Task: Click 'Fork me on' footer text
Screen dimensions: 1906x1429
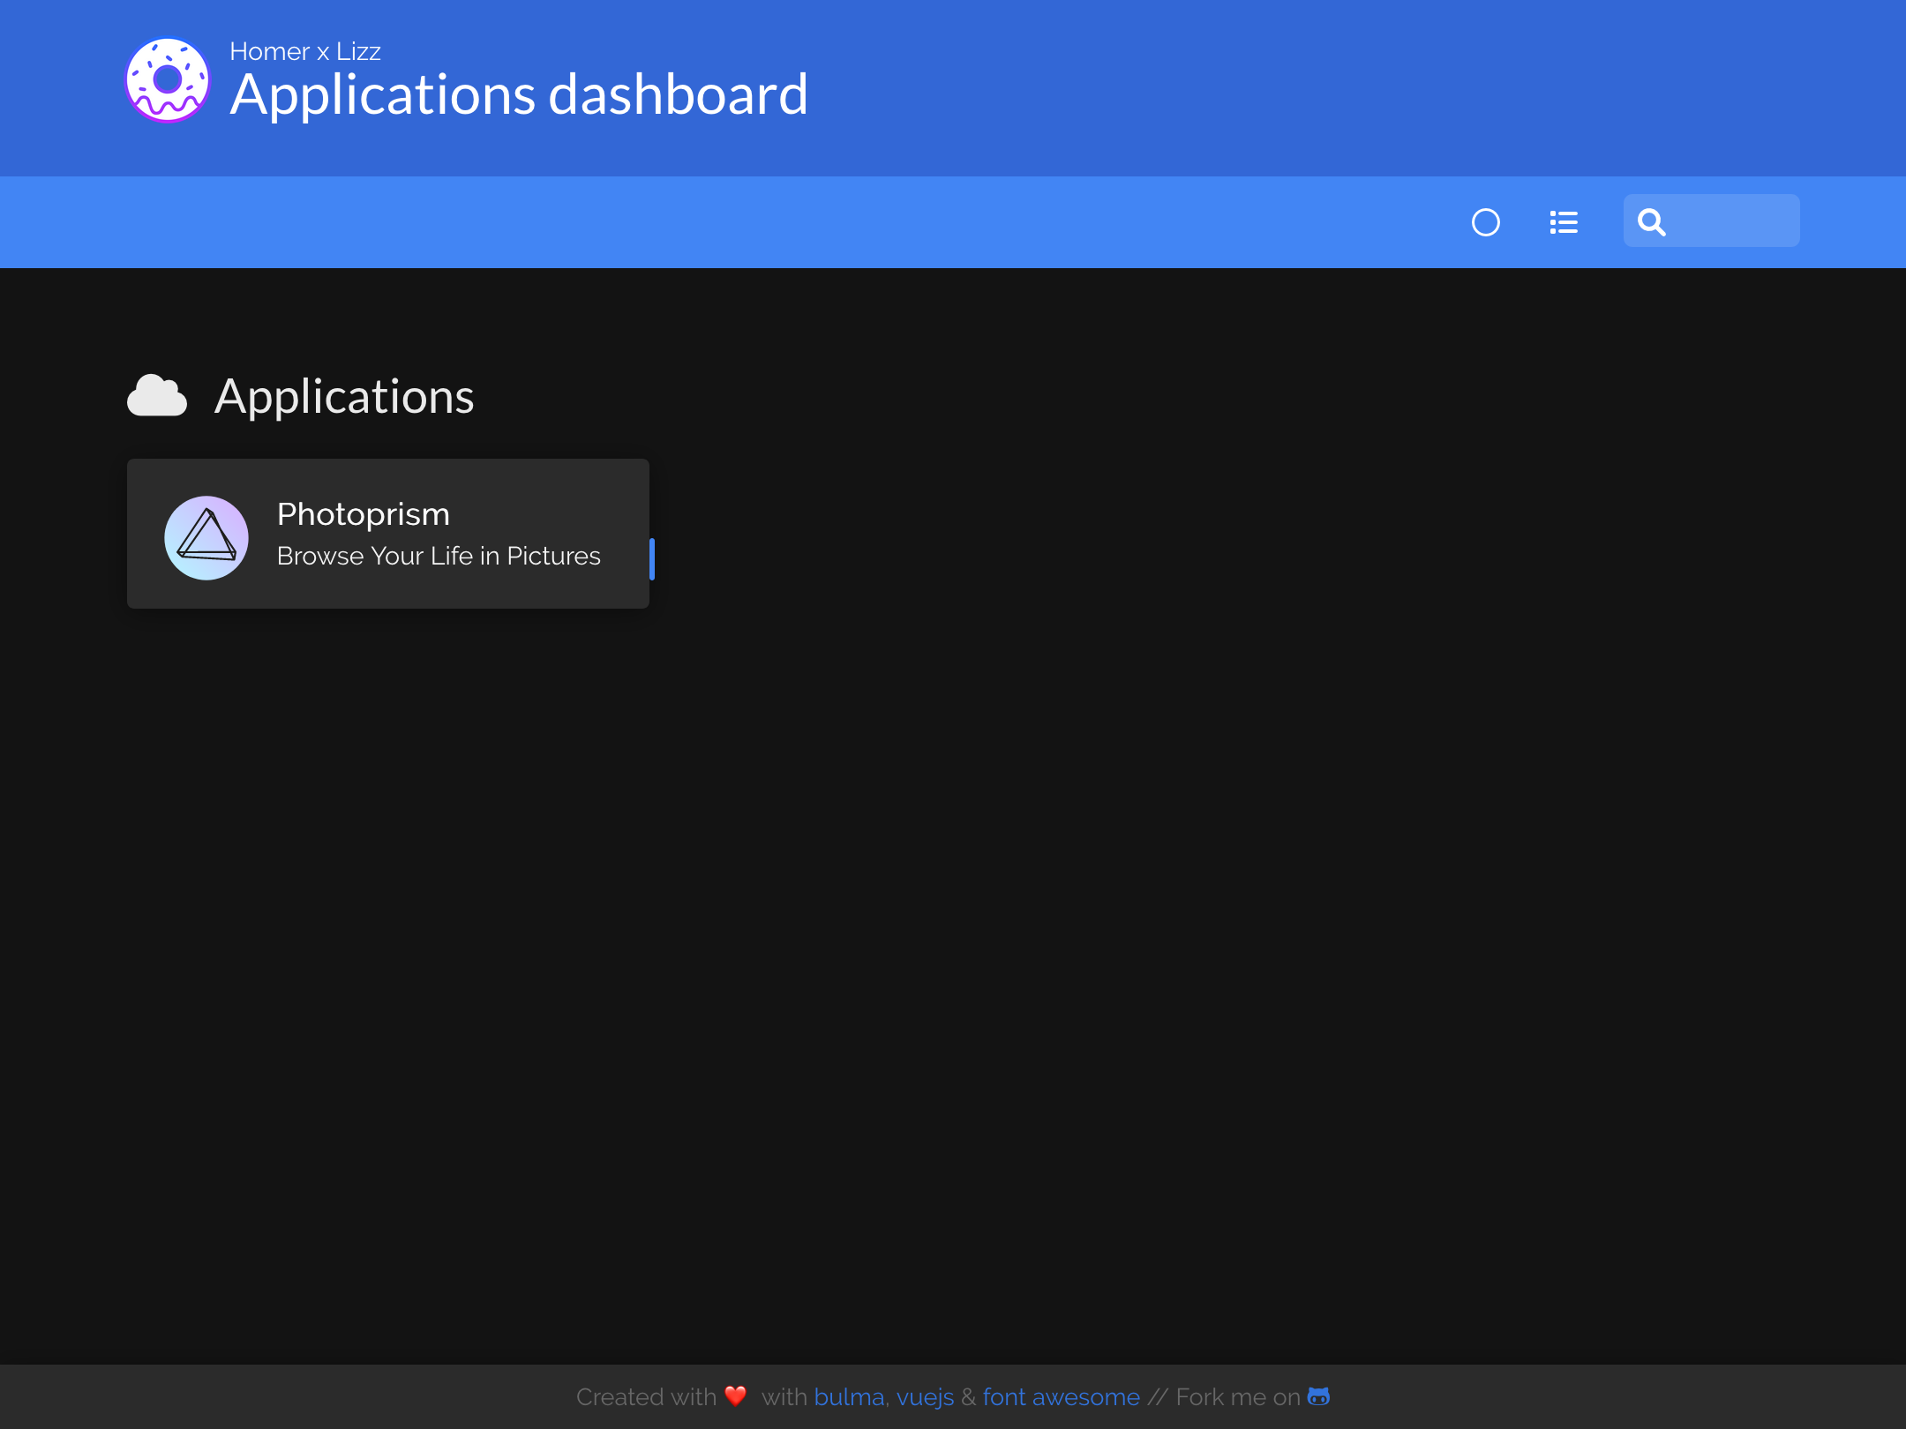Action: click(x=1238, y=1397)
